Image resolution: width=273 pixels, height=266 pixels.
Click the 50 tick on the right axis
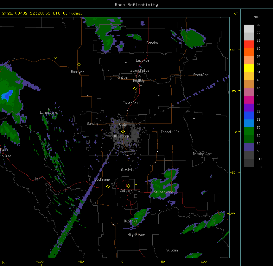(x=234, y=91)
